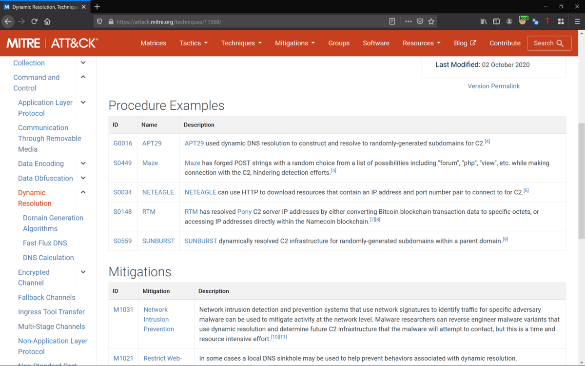Open the Blog external link
Screen dimensions: 585x366
point(465,43)
